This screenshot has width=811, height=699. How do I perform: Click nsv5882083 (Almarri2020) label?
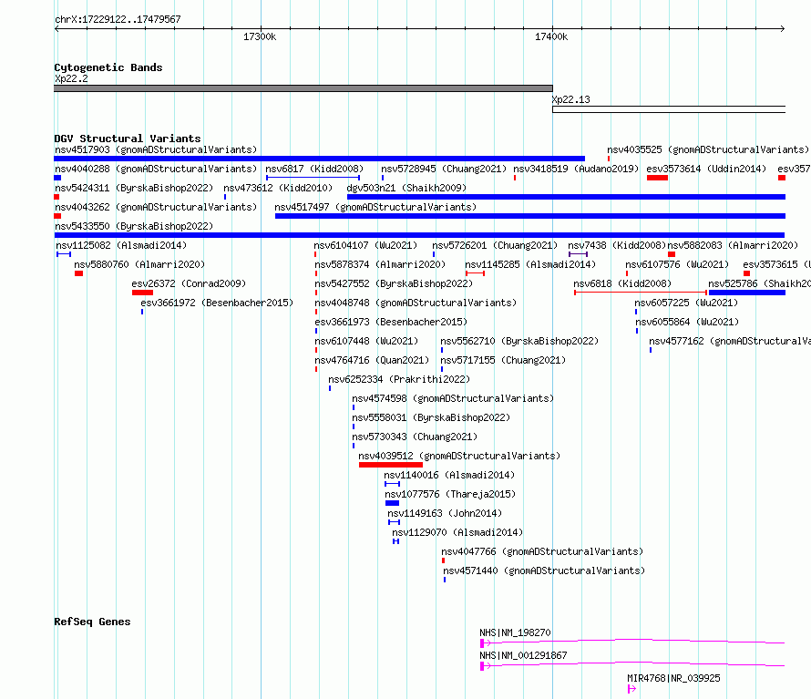pyautogui.click(x=733, y=246)
